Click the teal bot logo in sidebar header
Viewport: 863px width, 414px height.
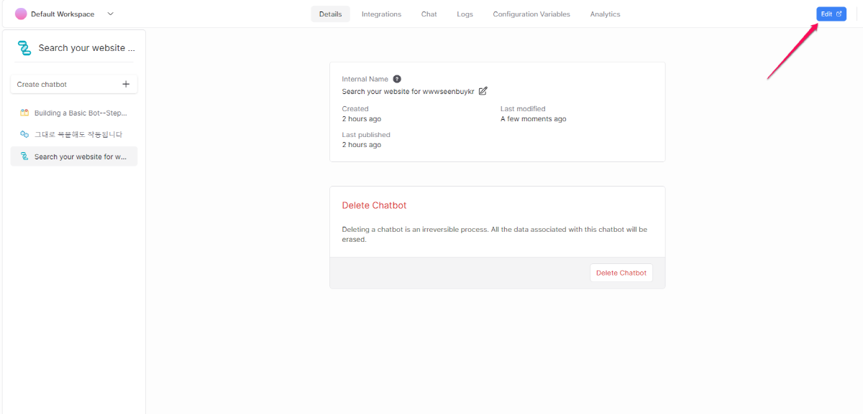pos(24,48)
